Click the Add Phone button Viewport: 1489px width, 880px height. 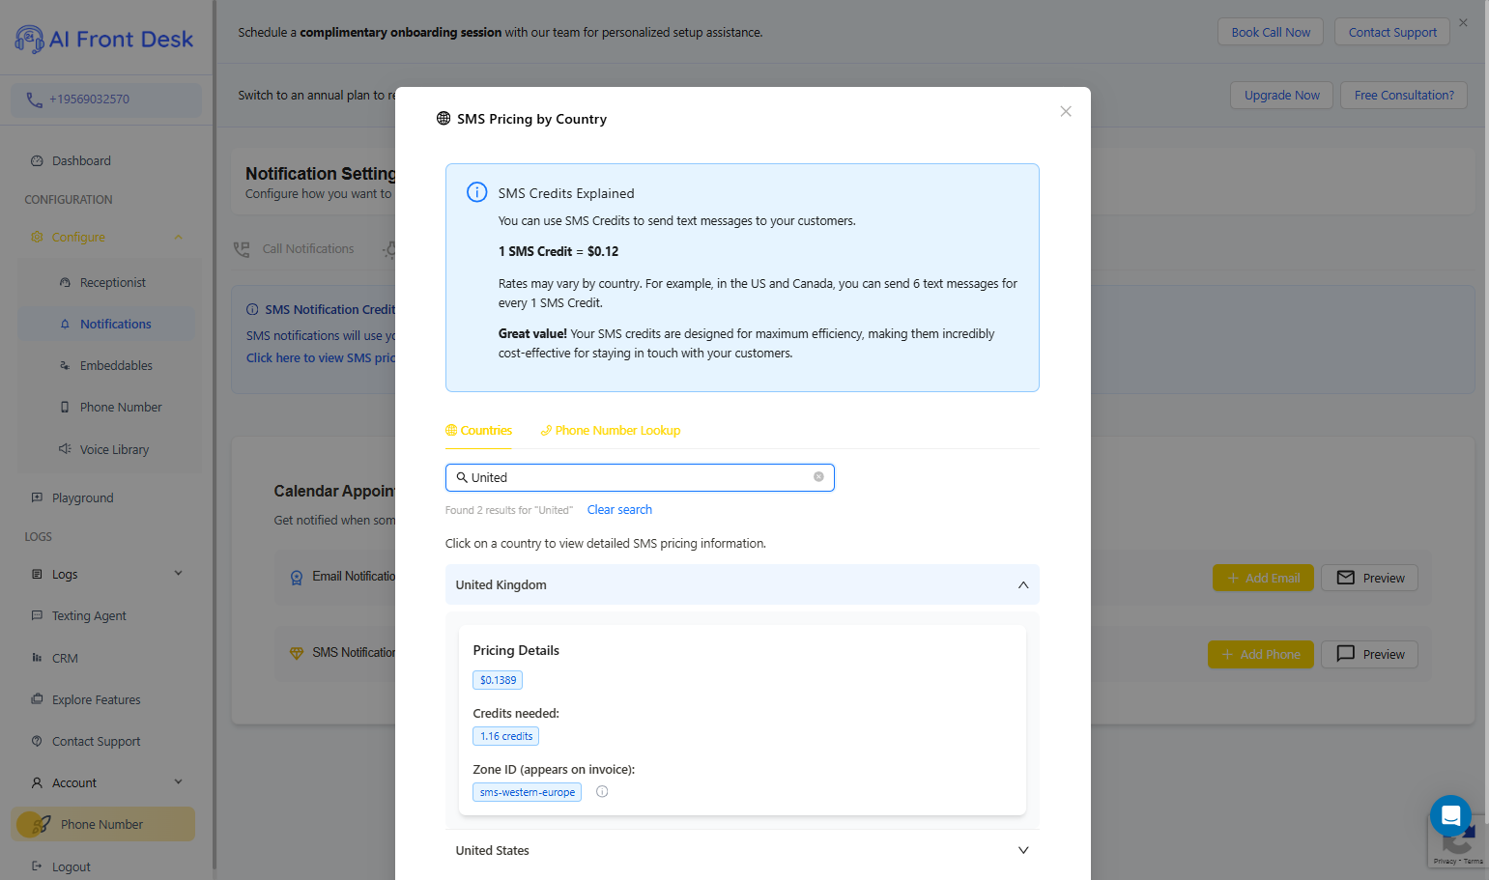pyautogui.click(x=1260, y=654)
